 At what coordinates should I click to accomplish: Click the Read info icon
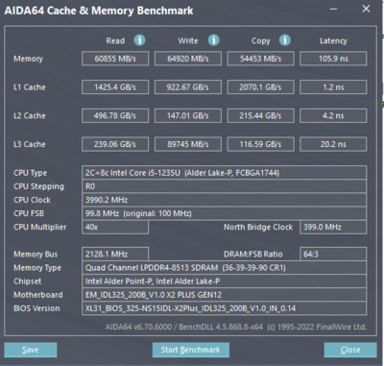tap(139, 40)
